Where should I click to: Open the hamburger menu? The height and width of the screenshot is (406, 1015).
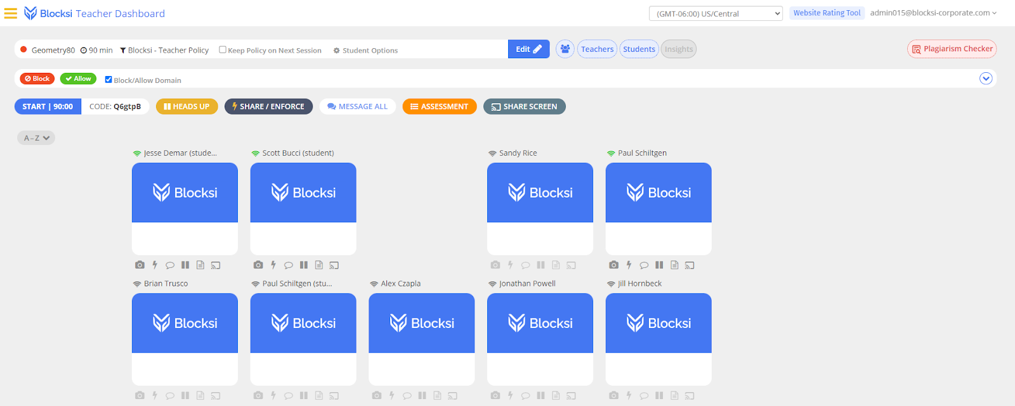pyautogui.click(x=10, y=13)
